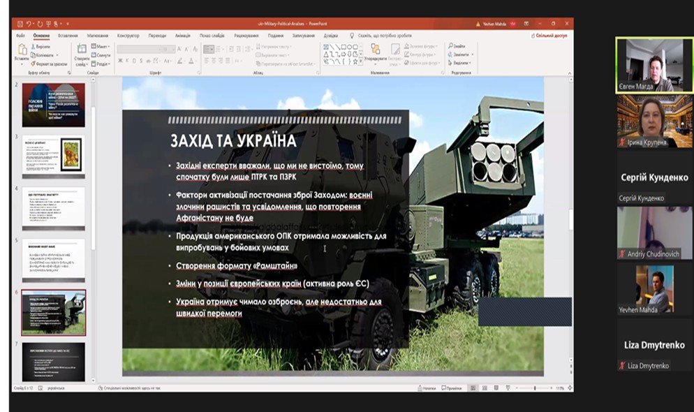Start slideshow from status bar icon
This screenshot has width=694, height=412.
(508, 388)
